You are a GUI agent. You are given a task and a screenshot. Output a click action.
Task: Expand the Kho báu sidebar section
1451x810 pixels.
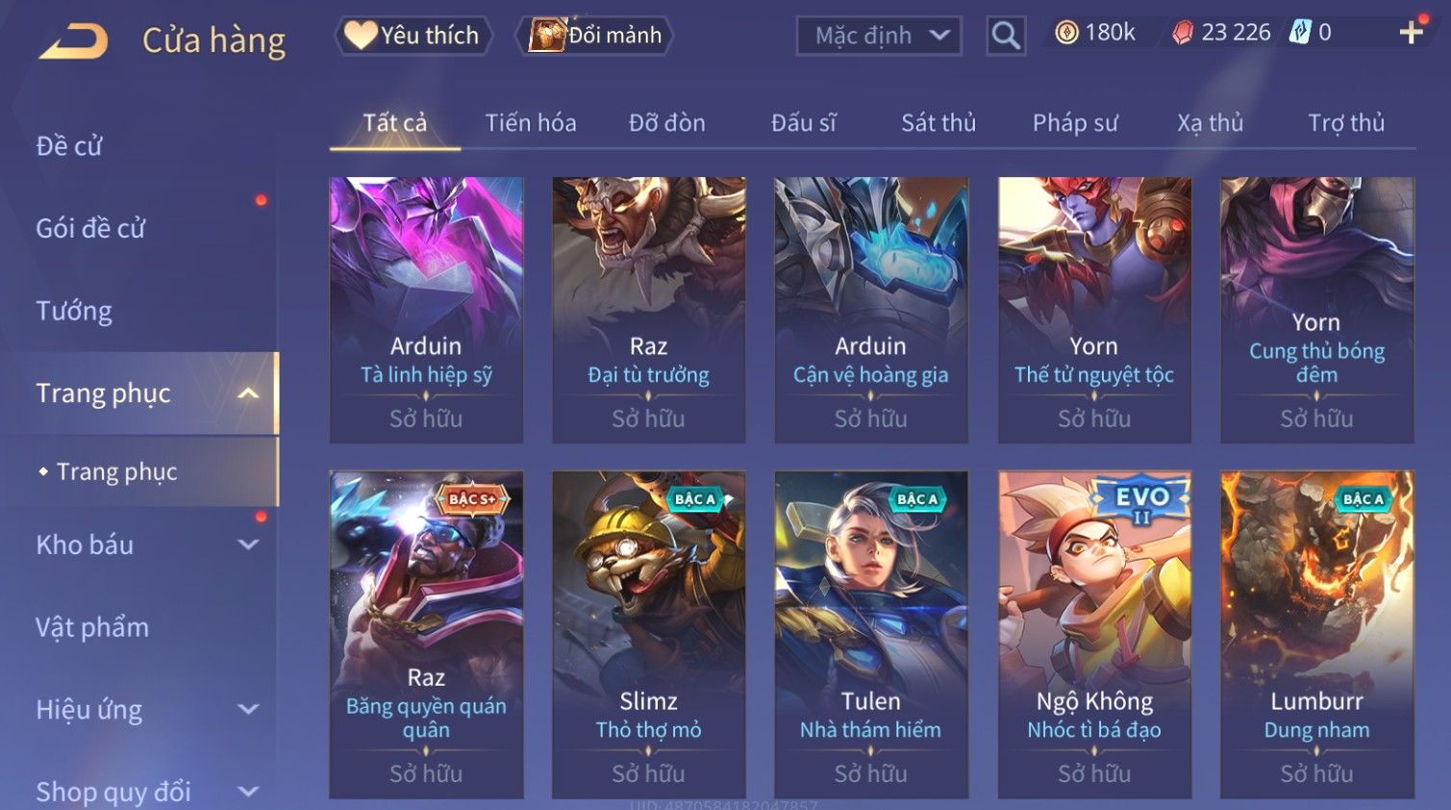tap(248, 544)
